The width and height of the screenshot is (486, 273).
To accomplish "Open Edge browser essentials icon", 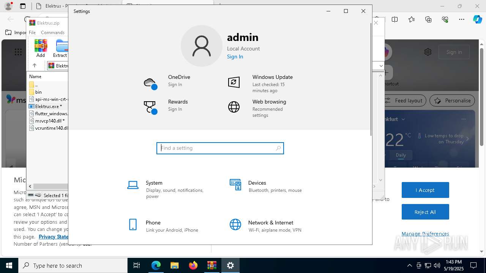I will coord(445,19).
